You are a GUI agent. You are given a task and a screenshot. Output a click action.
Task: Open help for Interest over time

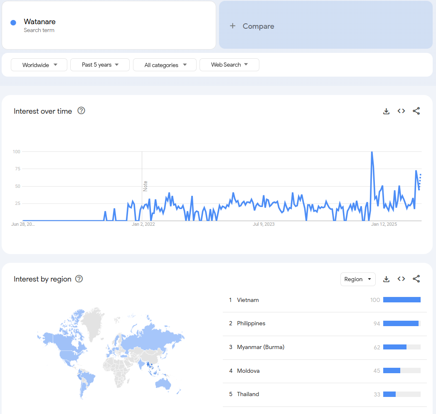81,111
